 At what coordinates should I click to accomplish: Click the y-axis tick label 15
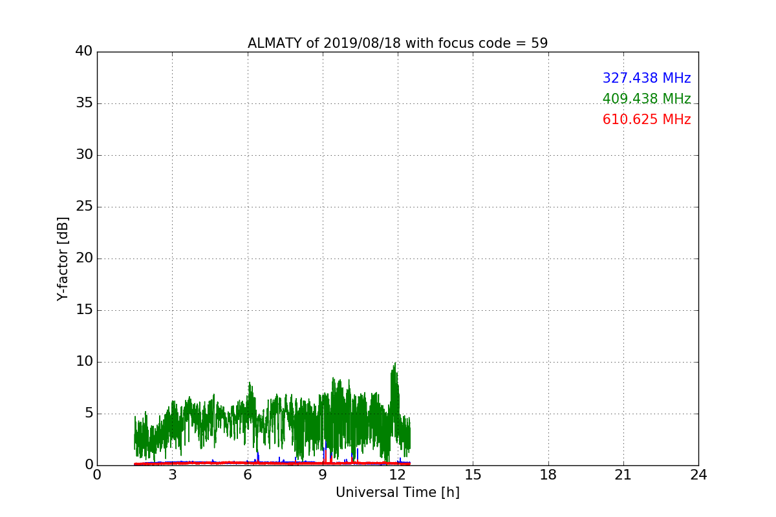click(x=84, y=310)
